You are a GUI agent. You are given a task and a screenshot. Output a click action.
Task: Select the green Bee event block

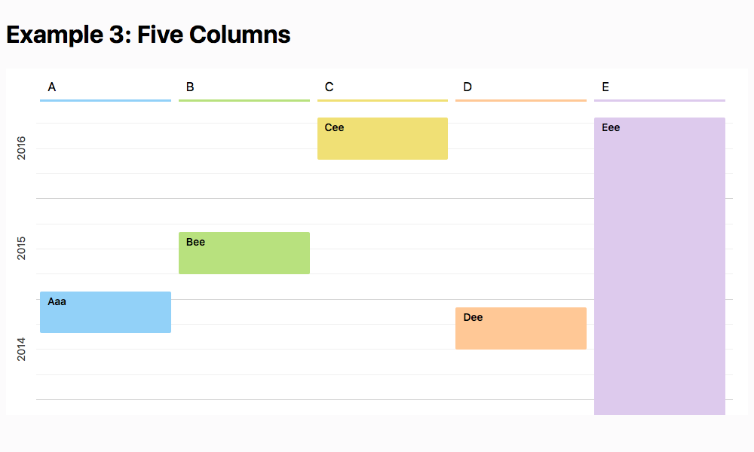pos(244,253)
